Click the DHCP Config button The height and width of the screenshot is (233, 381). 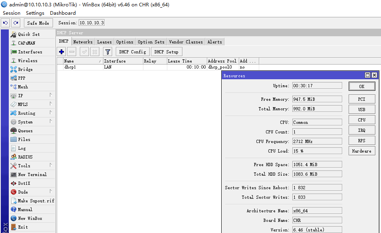click(x=133, y=52)
